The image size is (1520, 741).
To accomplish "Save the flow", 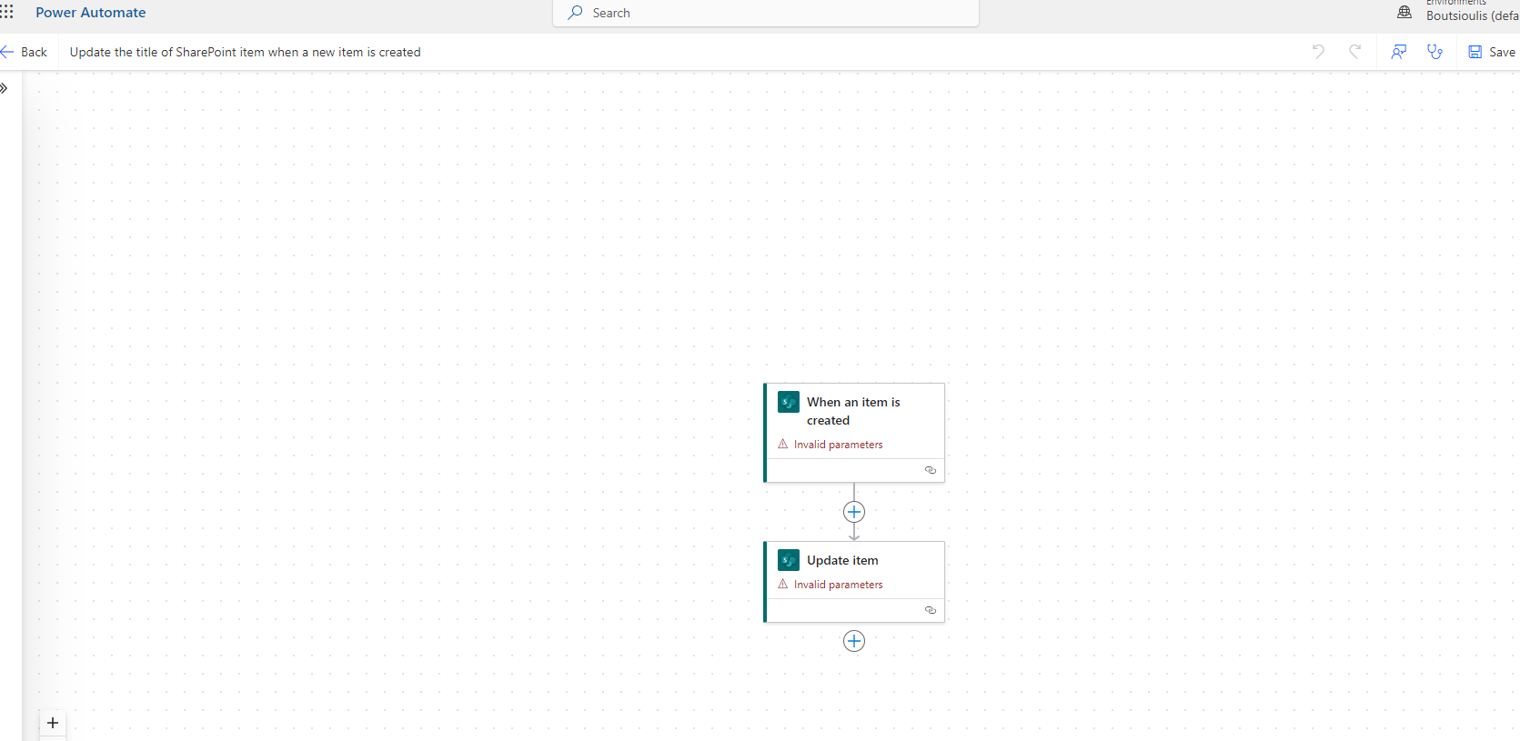I will (x=1493, y=52).
